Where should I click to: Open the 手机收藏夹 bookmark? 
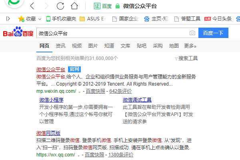[61, 19]
